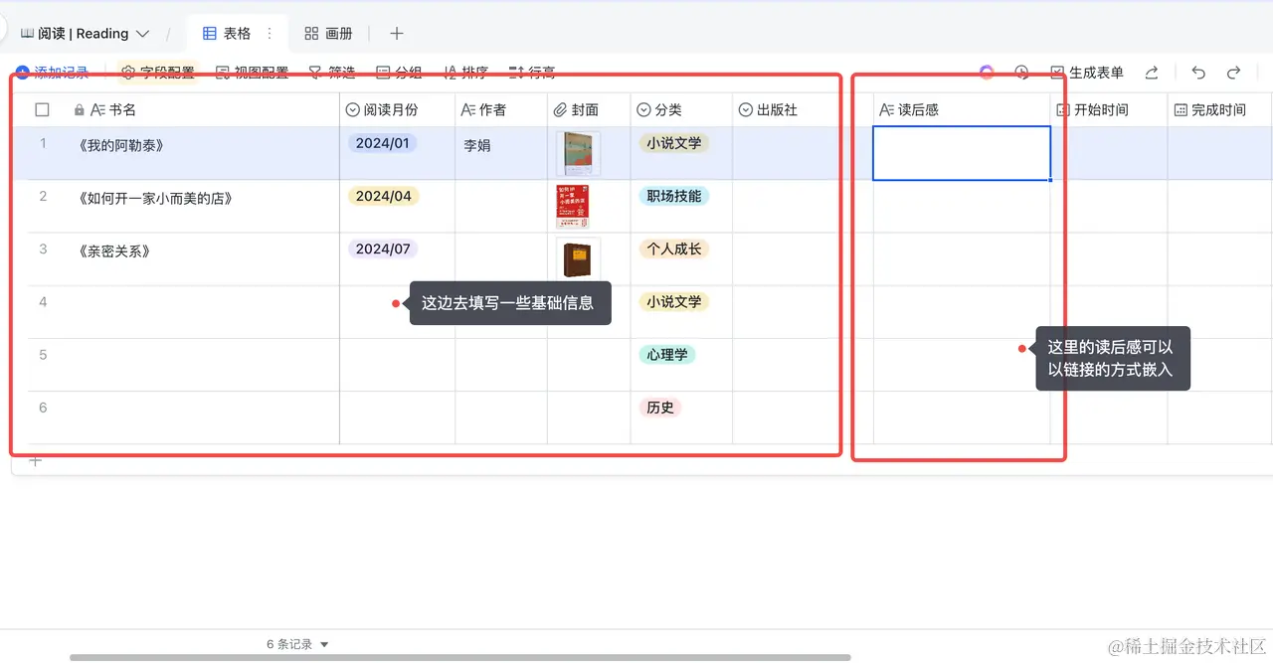Image resolution: width=1273 pixels, height=663 pixels.
Task: Open the 分组 grouping settings
Action: [x=398, y=72]
